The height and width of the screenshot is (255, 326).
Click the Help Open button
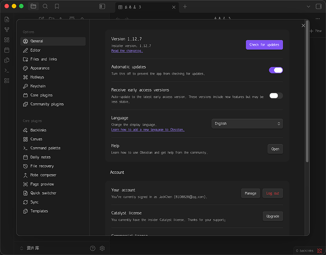click(275, 149)
